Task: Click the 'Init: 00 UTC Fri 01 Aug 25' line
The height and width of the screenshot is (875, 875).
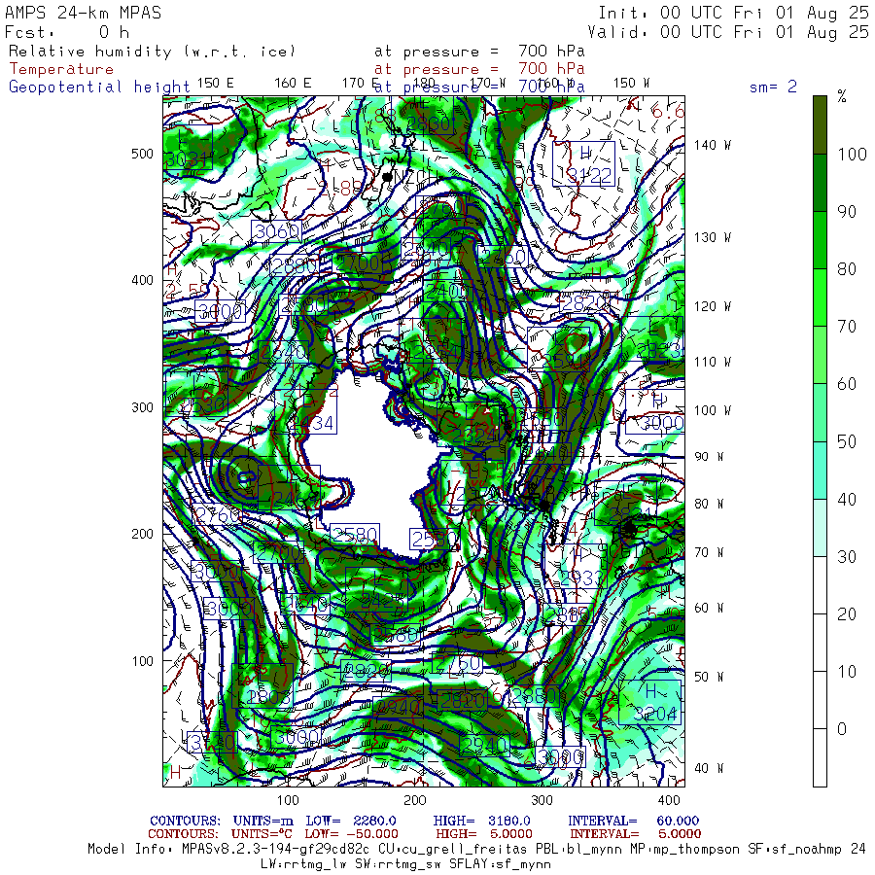Action: pos(733,13)
